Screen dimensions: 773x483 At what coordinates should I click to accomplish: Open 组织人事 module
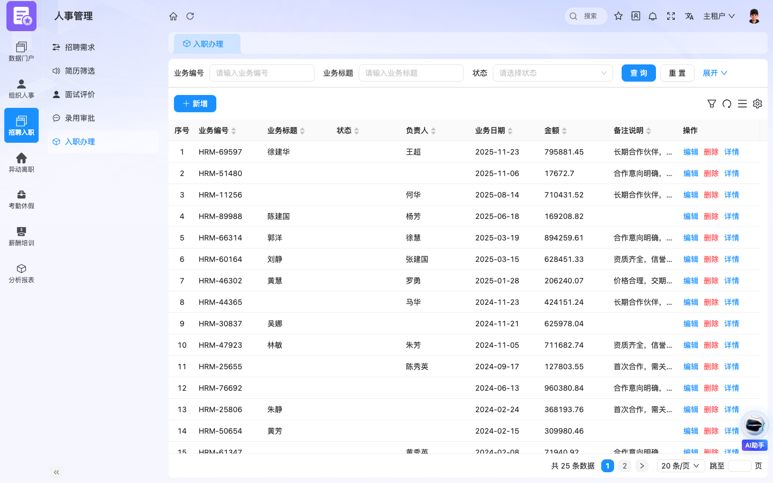click(x=21, y=89)
